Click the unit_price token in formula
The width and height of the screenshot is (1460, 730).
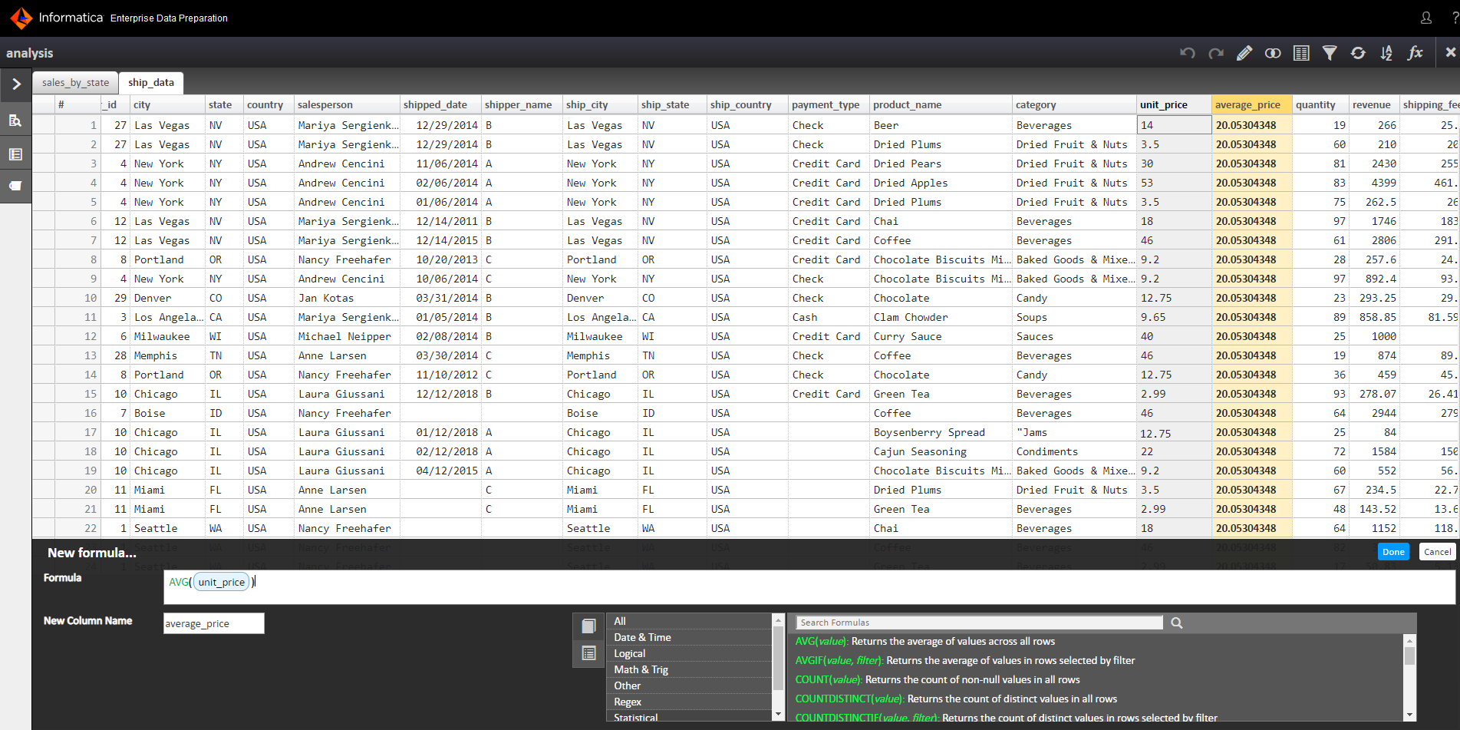(222, 583)
